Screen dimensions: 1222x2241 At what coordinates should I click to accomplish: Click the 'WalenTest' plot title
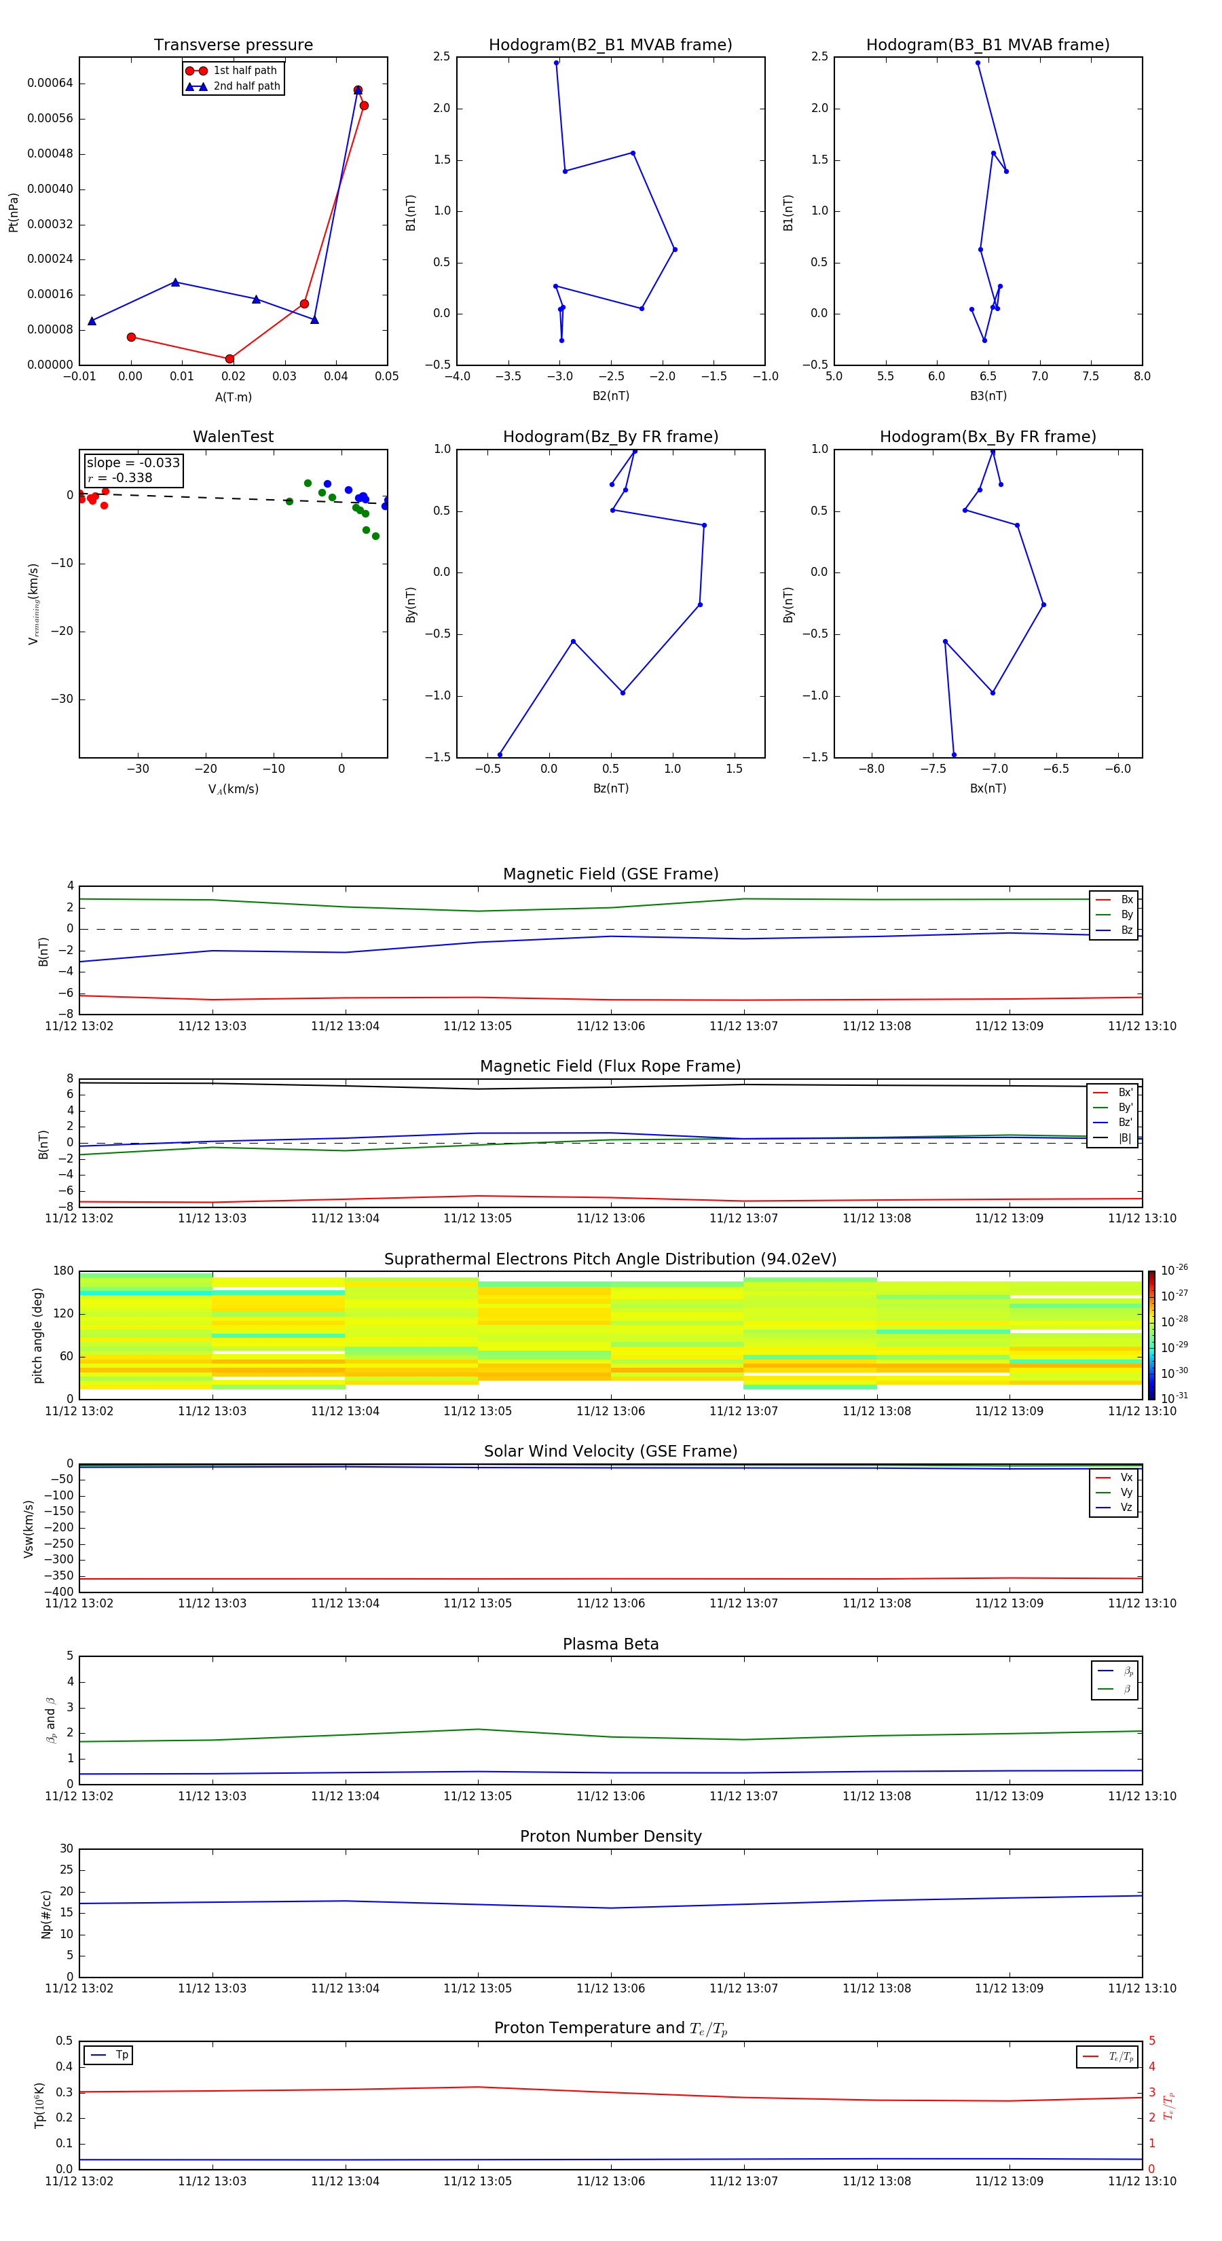pyautogui.click(x=233, y=437)
